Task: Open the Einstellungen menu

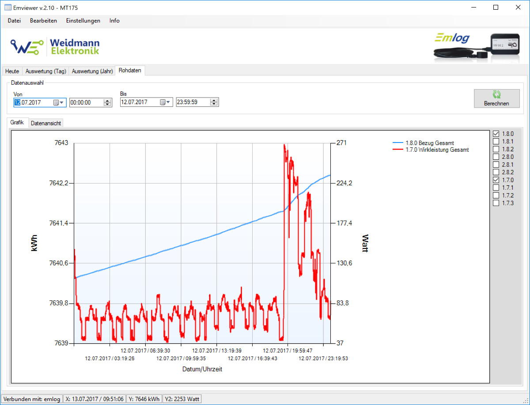Action: 83,21
